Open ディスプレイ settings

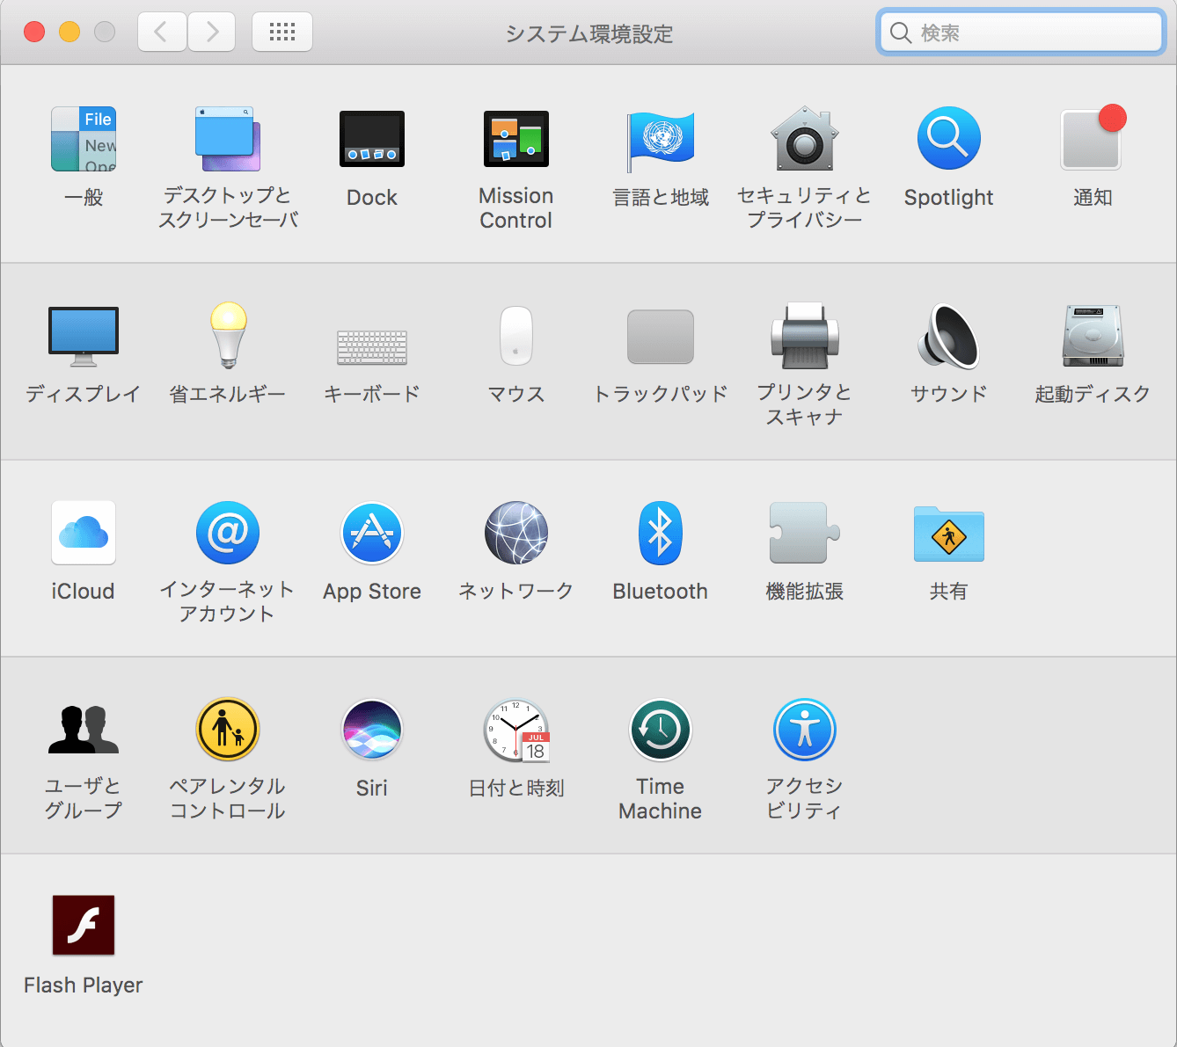[83, 337]
